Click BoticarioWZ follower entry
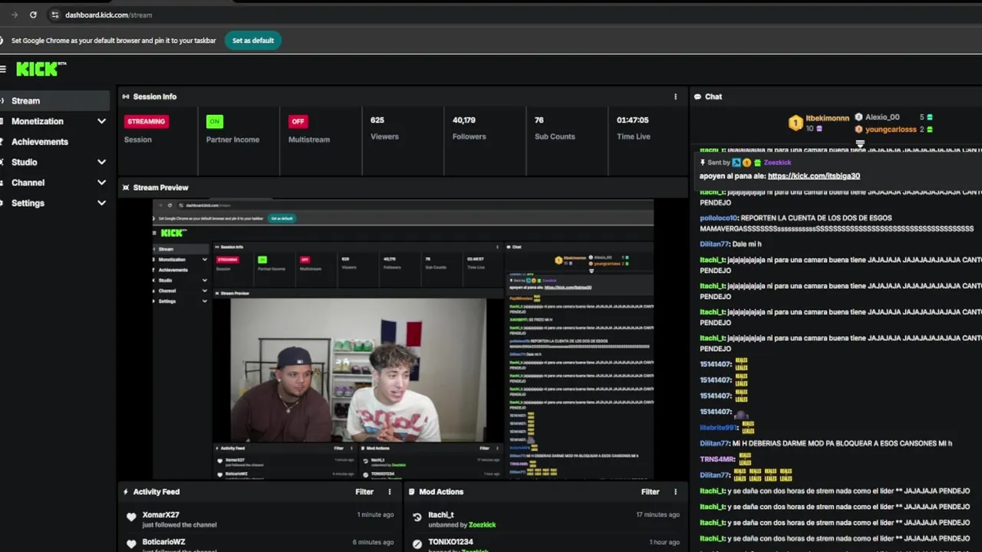The height and width of the screenshot is (552, 982). pyautogui.click(x=261, y=544)
